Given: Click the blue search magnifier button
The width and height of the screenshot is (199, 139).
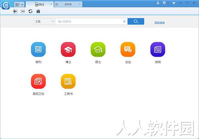Looking at the screenshot, I should 136,21.
